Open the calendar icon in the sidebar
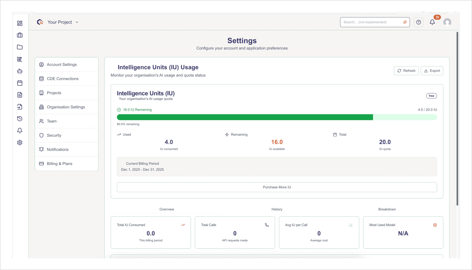The width and height of the screenshot is (472, 270). [20, 83]
